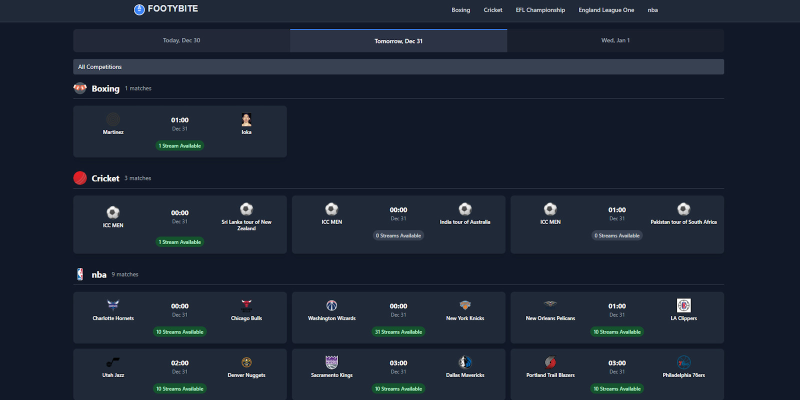Select the Charlotte Hornets team logo

113,305
